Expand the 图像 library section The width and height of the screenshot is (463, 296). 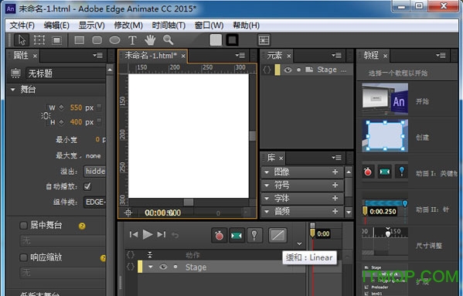pyautogui.click(x=267, y=172)
